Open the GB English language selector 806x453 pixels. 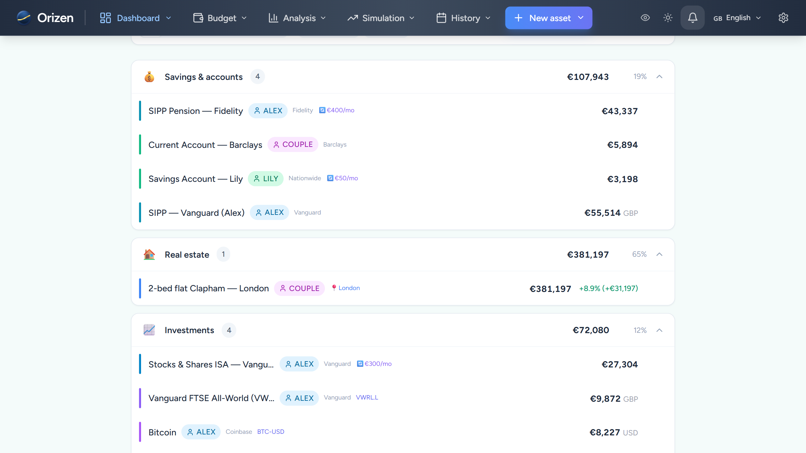click(737, 18)
